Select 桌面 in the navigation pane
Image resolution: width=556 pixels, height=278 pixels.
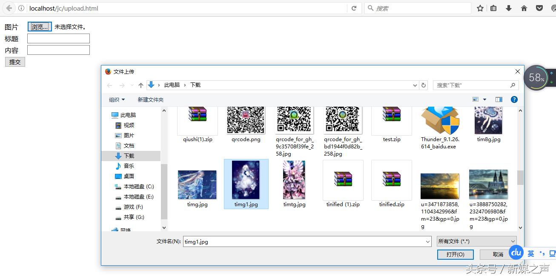pos(128,176)
